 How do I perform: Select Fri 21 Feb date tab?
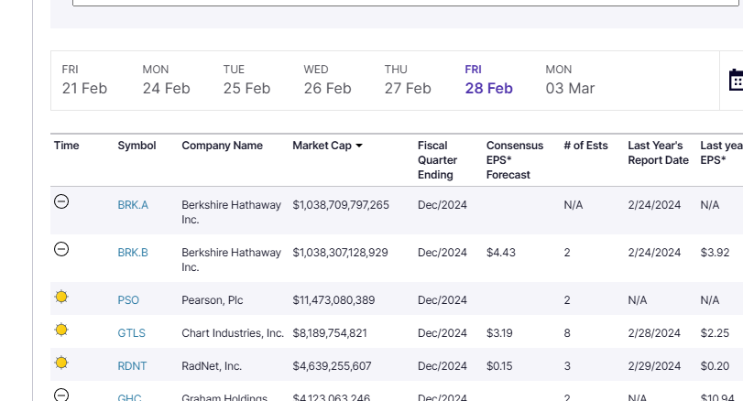click(x=84, y=80)
